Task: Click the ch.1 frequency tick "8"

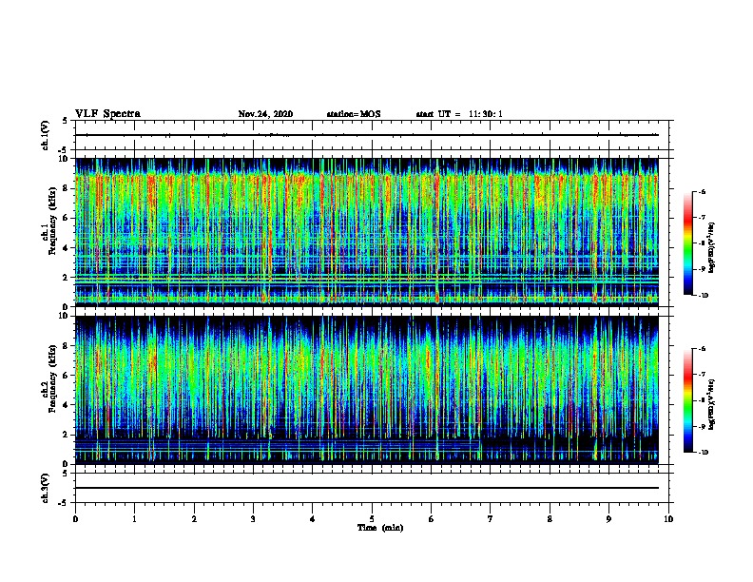Action: (x=66, y=188)
